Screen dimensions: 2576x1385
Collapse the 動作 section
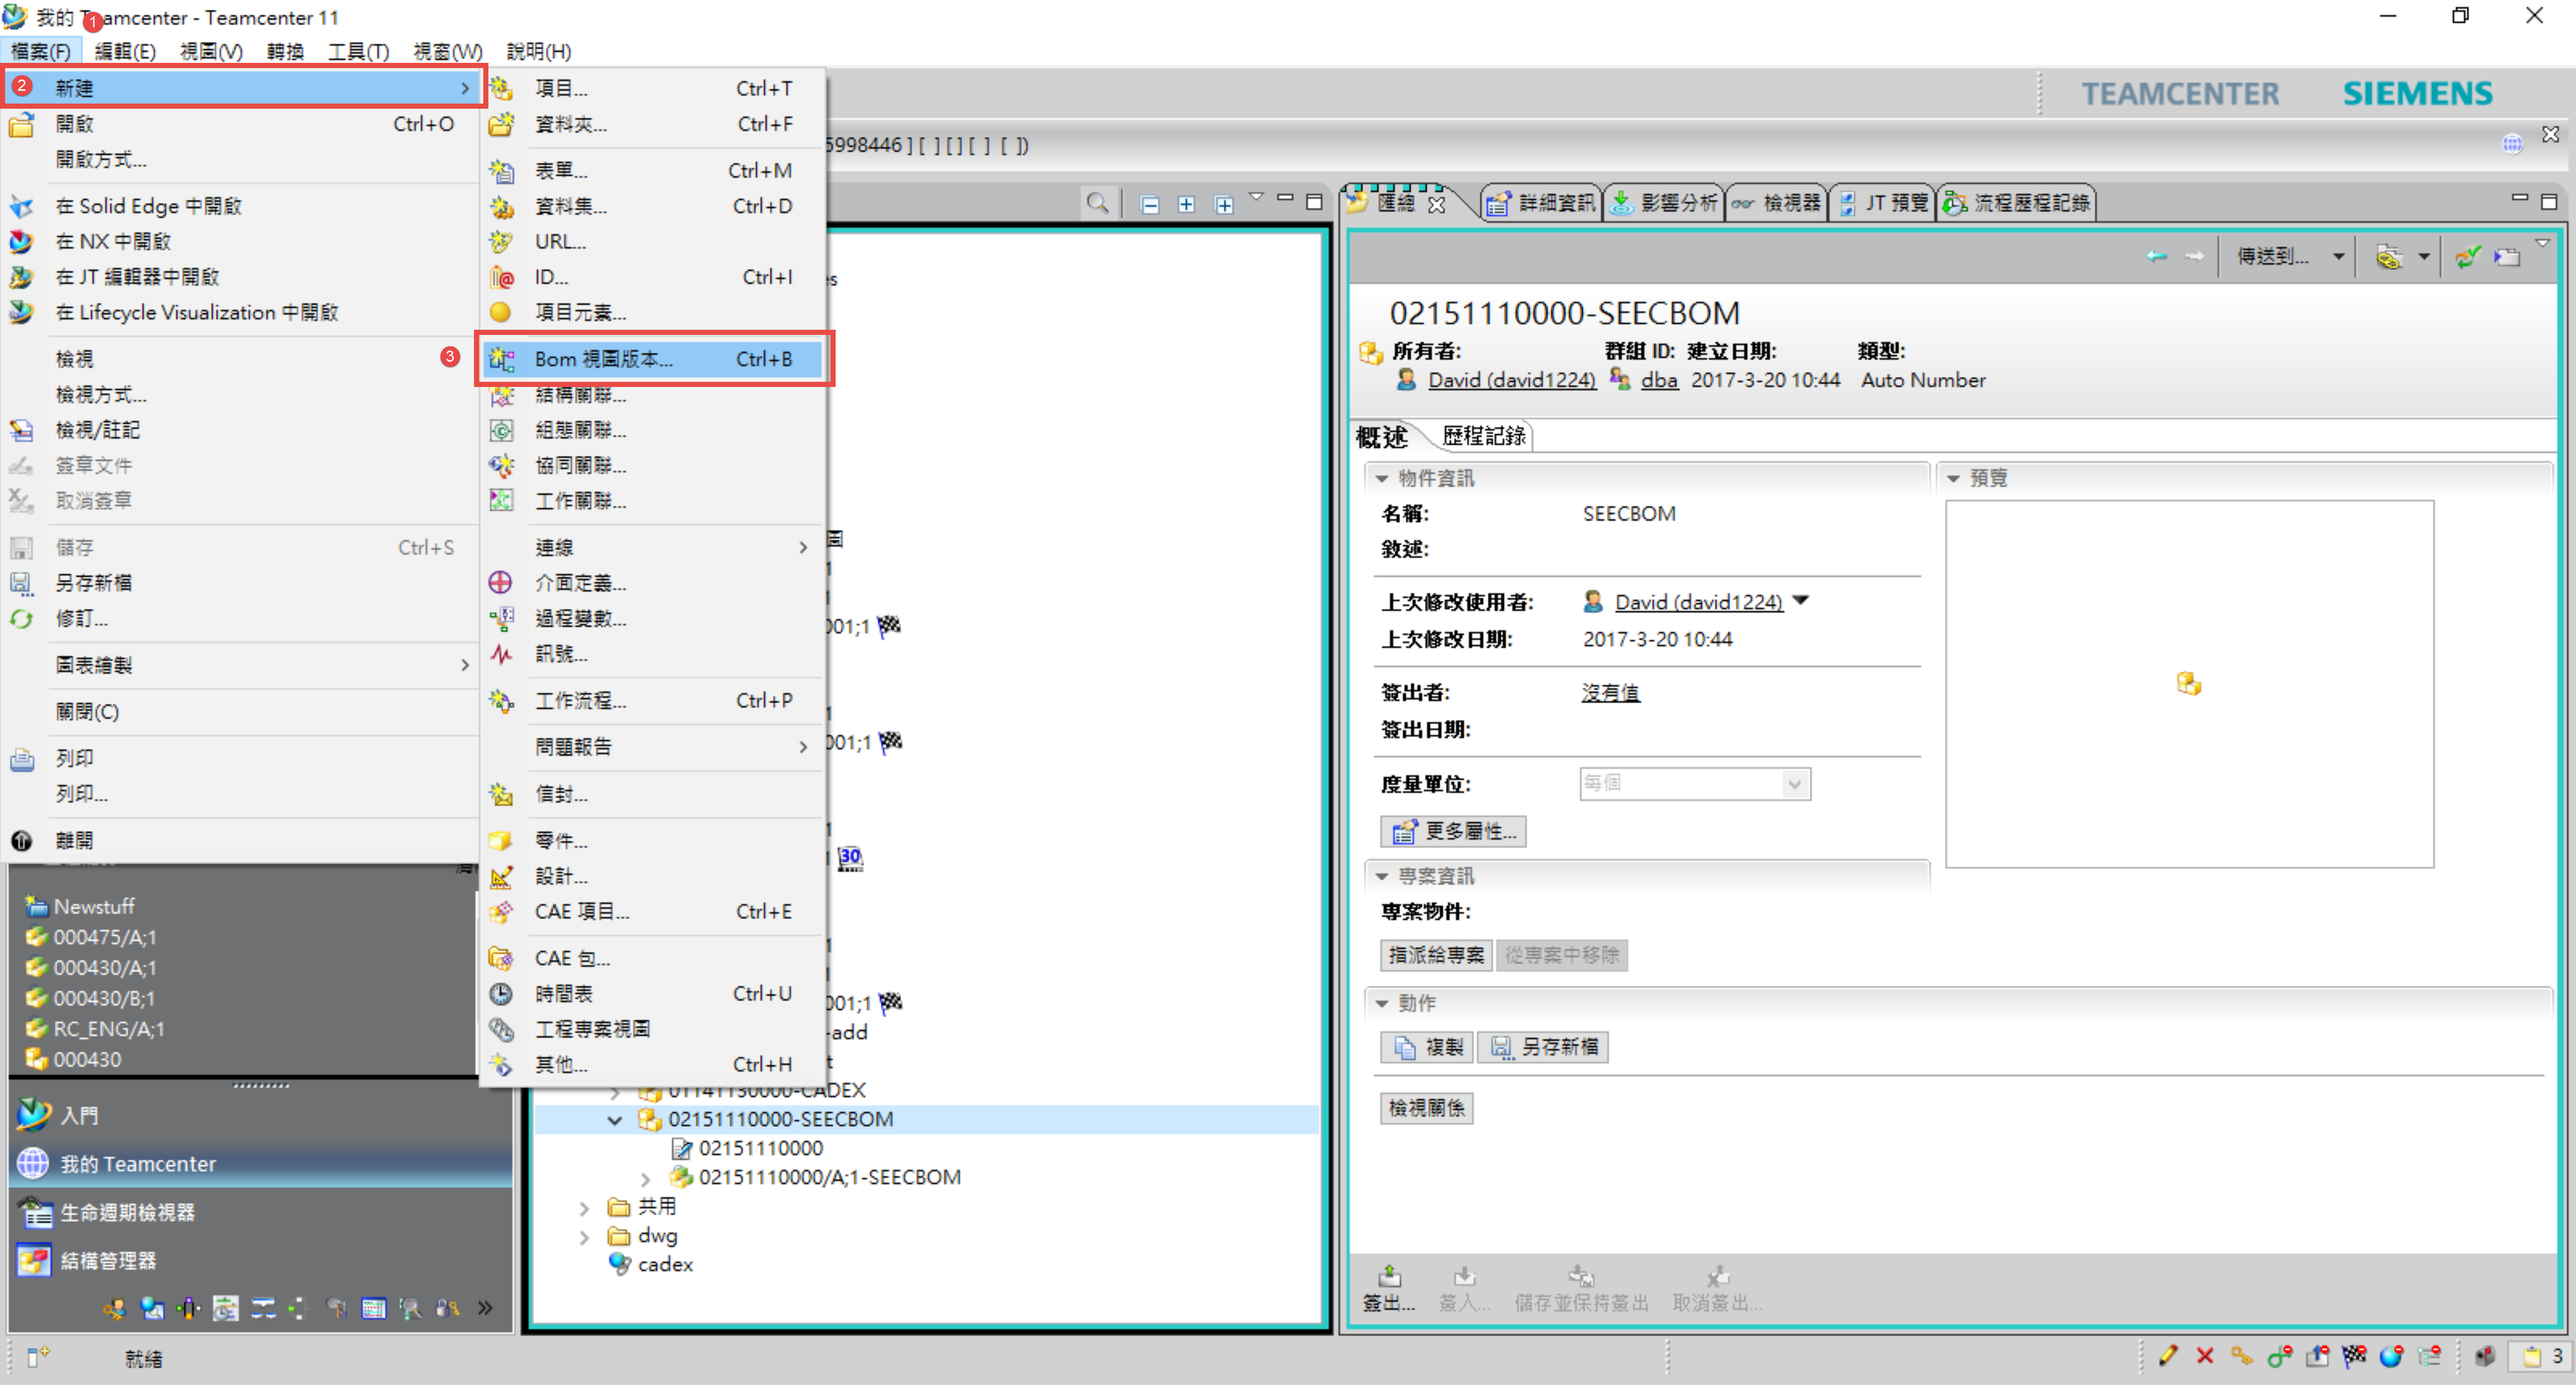tap(1381, 1004)
